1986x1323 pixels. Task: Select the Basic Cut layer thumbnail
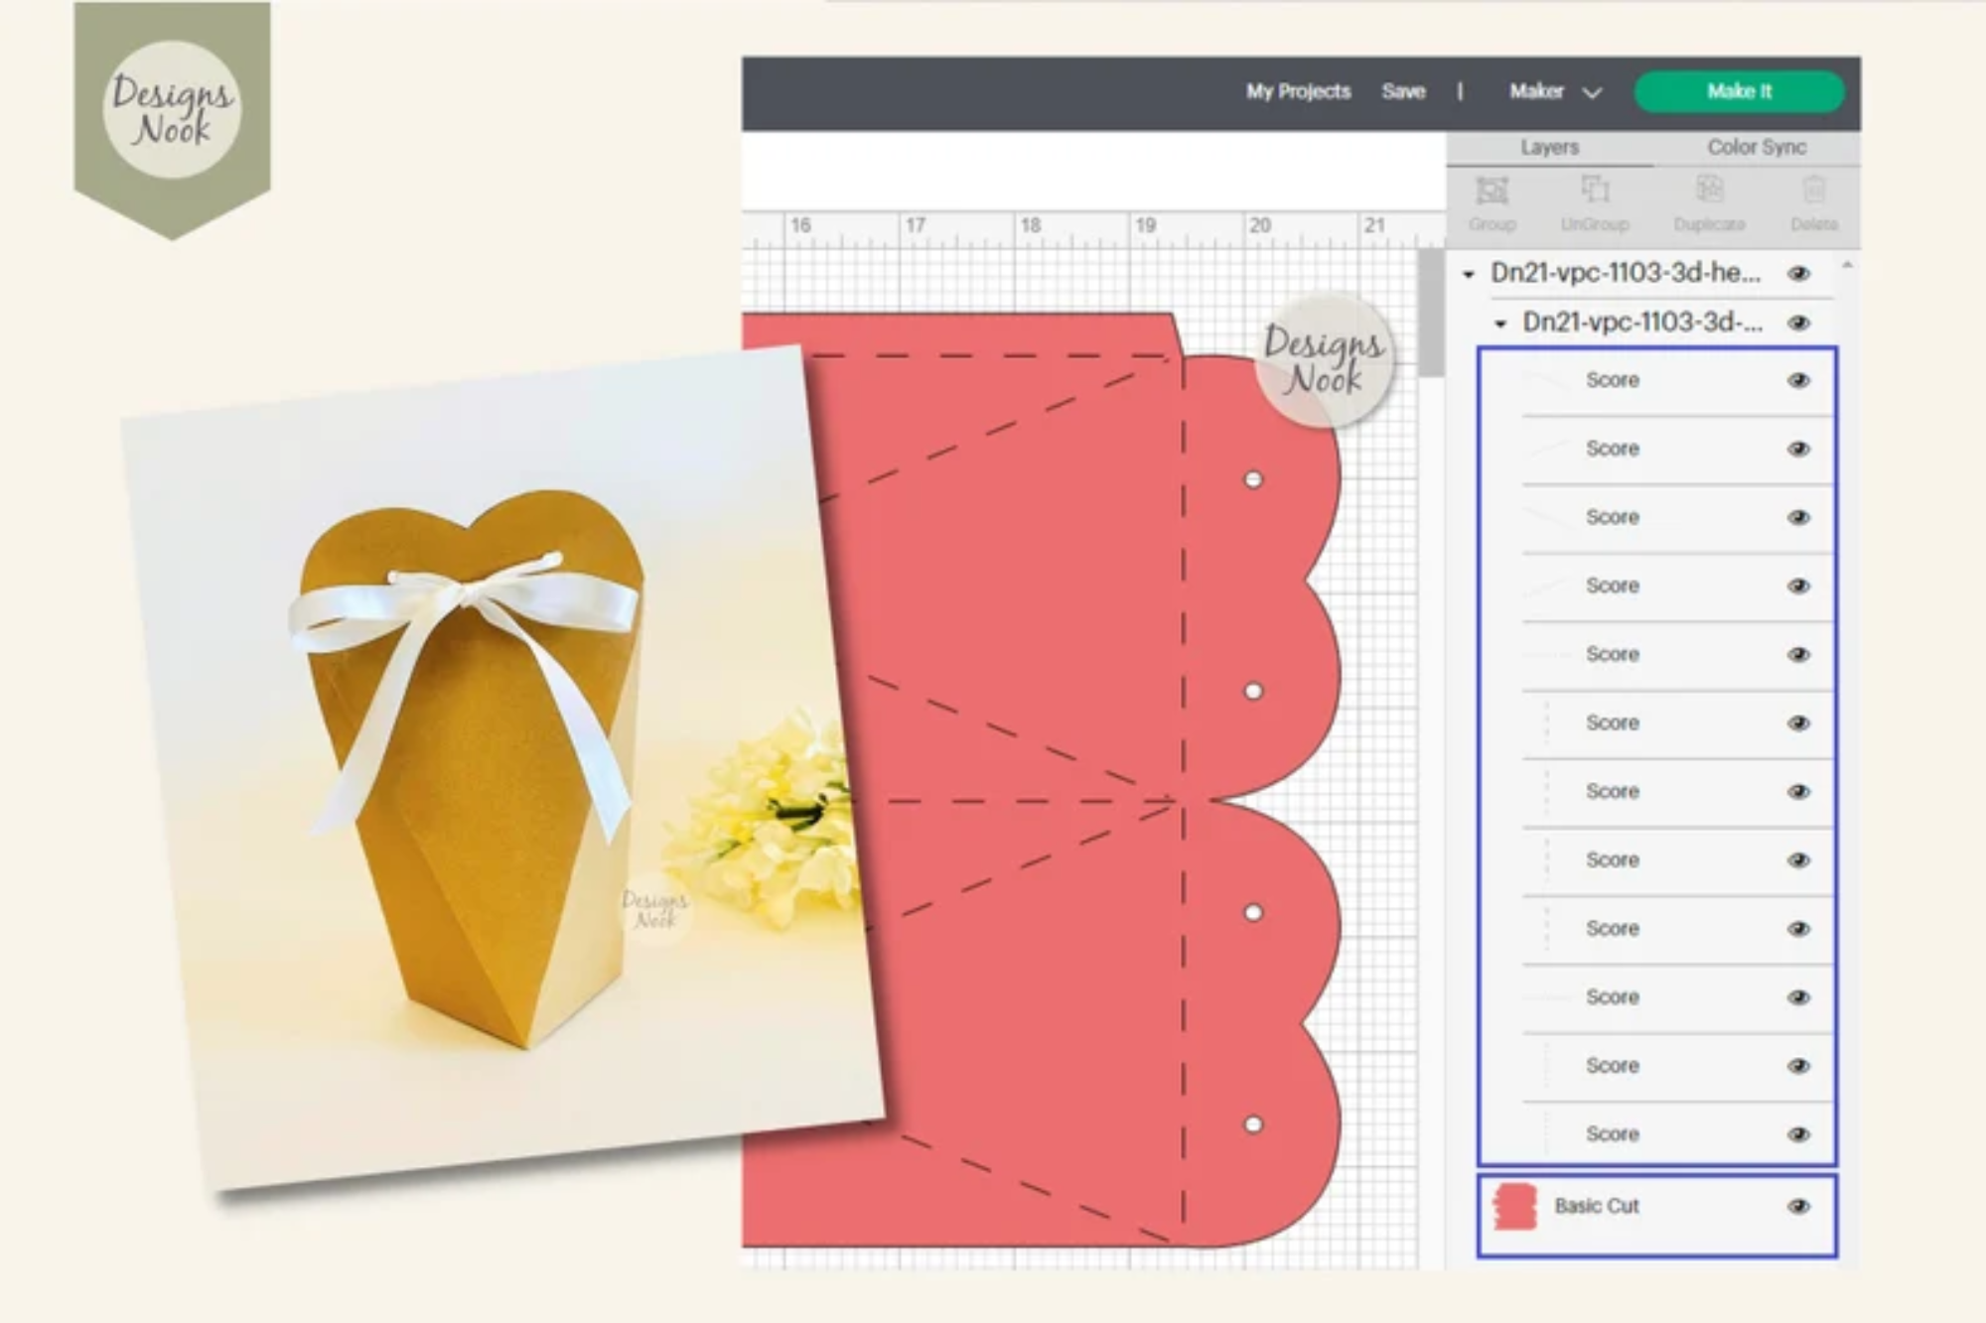[1515, 1207]
